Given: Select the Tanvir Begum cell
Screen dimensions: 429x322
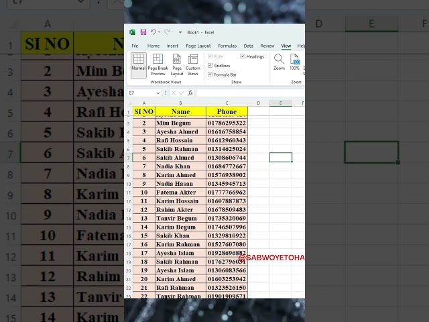Looking at the screenshot, I should pos(180,219).
